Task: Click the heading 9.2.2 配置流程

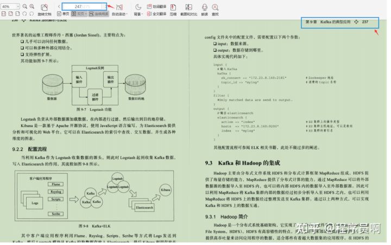Action: click(x=29, y=149)
